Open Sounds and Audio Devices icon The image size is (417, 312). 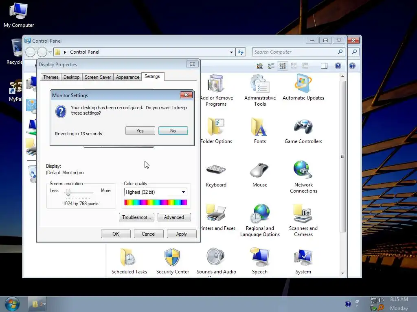[x=216, y=263]
